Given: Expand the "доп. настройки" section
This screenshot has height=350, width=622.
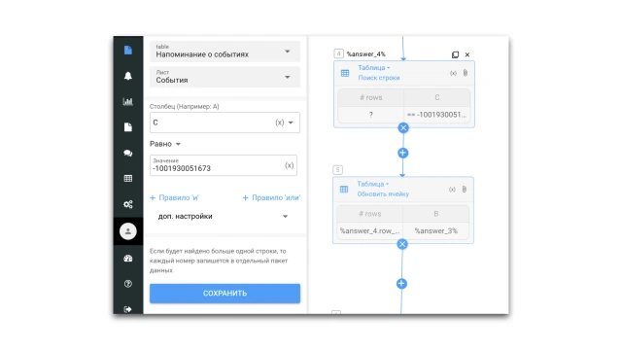Looking at the screenshot, I should (x=224, y=216).
